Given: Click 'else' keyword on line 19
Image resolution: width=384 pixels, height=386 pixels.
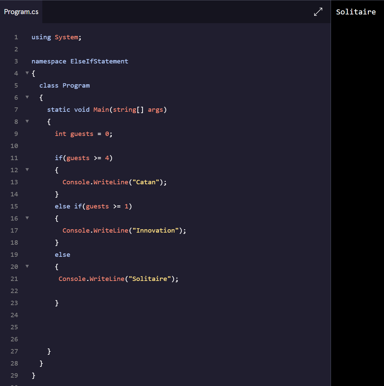Looking at the screenshot, I should pyautogui.click(x=62, y=254).
